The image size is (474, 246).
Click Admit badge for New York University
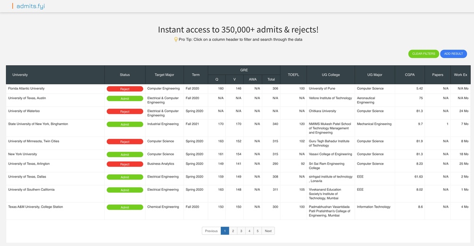click(125, 154)
